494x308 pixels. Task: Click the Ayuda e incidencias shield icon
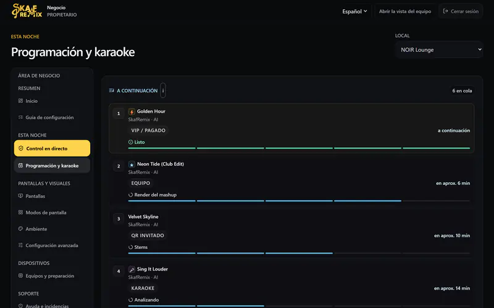pyautogui.click(x=20, y=306)
